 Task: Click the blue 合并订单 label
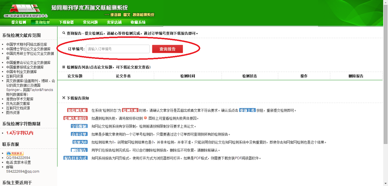[x=79, y=134]
